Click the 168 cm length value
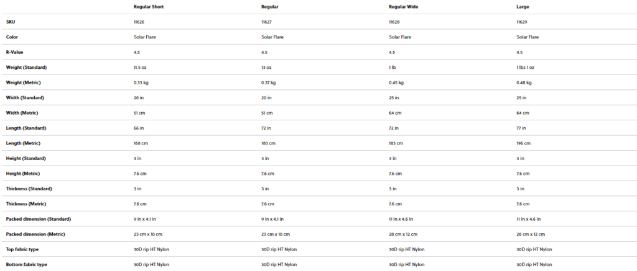This screenshot has height=271, width=637. [x=141, y=143]
